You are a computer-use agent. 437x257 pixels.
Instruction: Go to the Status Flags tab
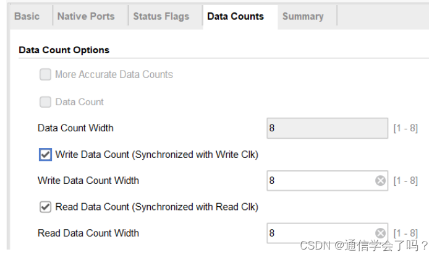[x=161, y=16]
